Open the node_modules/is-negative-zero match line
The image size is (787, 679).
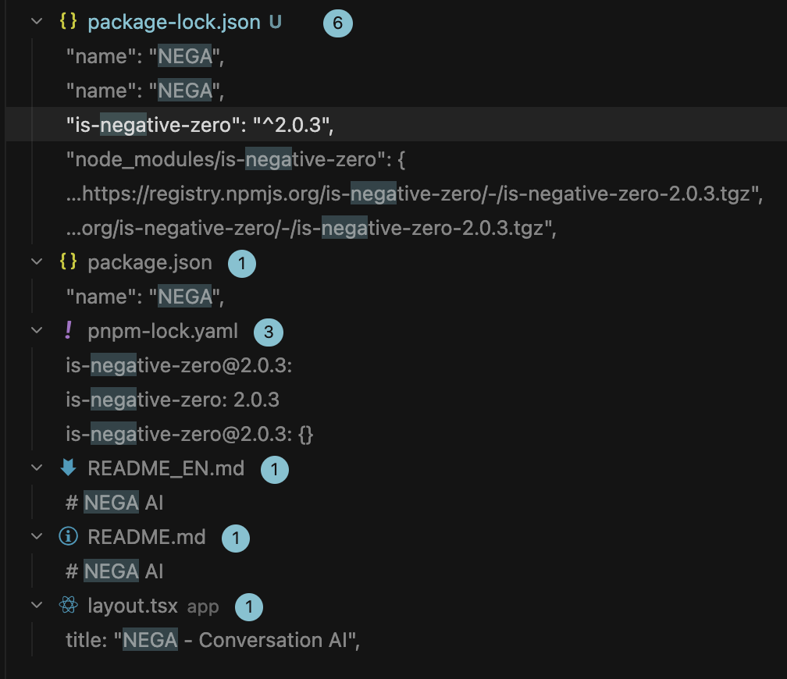(233, 159)
